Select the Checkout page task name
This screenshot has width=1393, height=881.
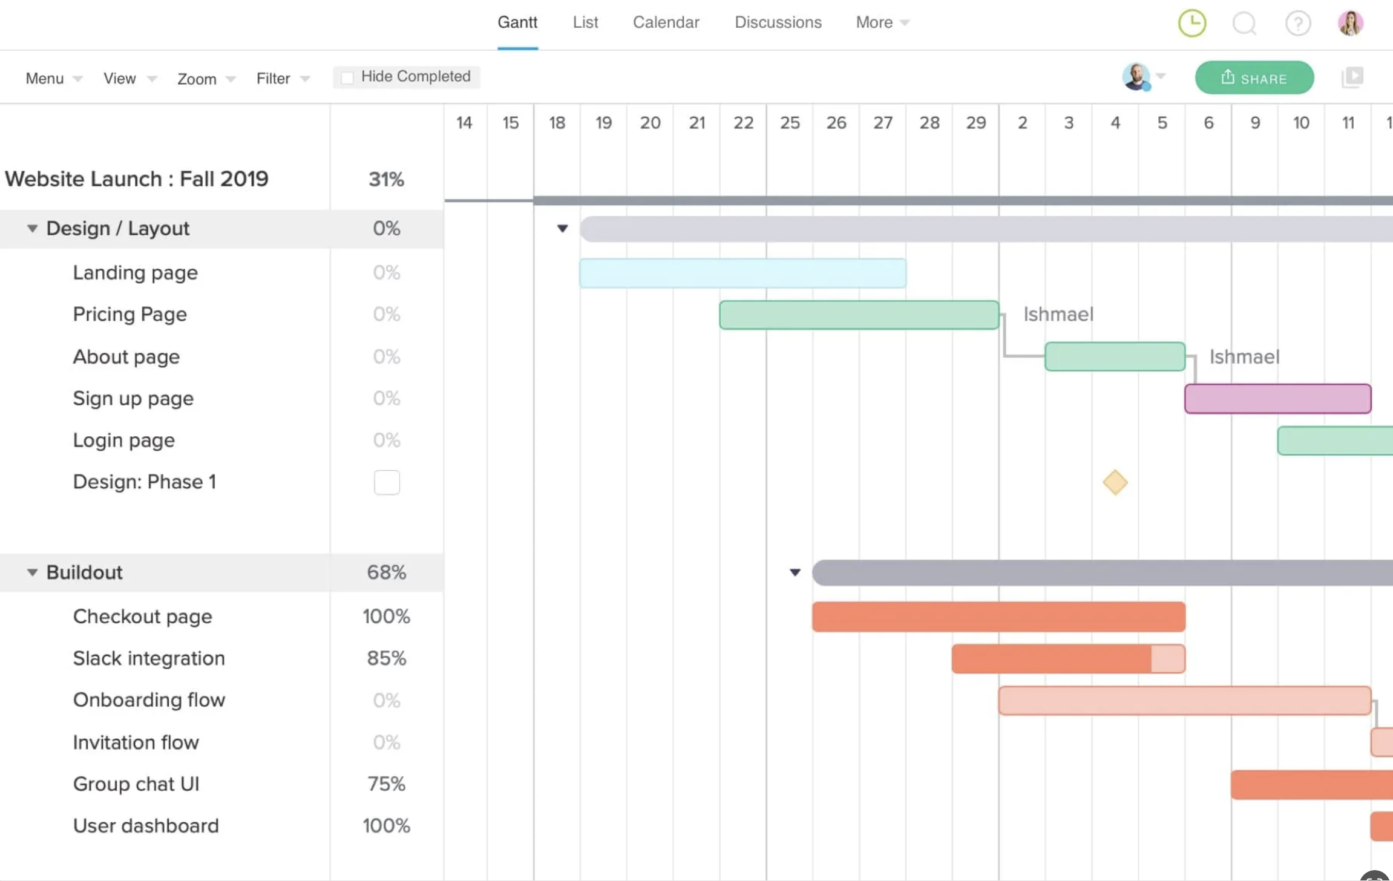point(142,617)
